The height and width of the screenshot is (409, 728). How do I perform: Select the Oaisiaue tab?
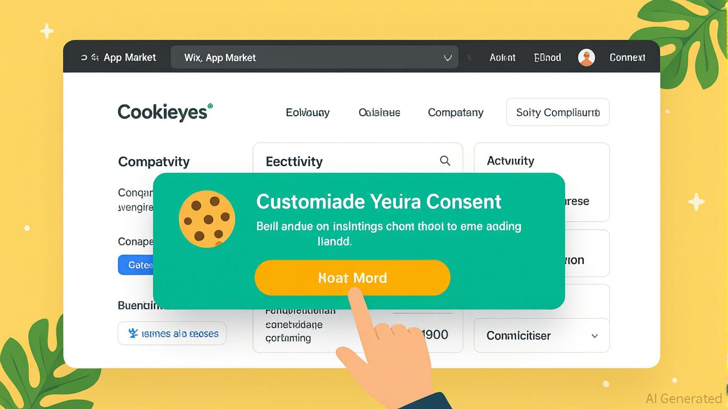point(379,112)
